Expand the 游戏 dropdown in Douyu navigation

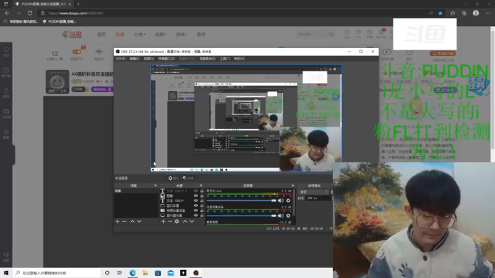point(181,35)
